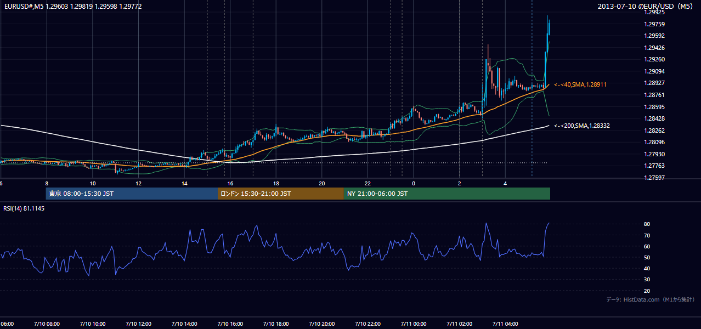Click price level 1.28262 on the axis

(x=654, y=131)
